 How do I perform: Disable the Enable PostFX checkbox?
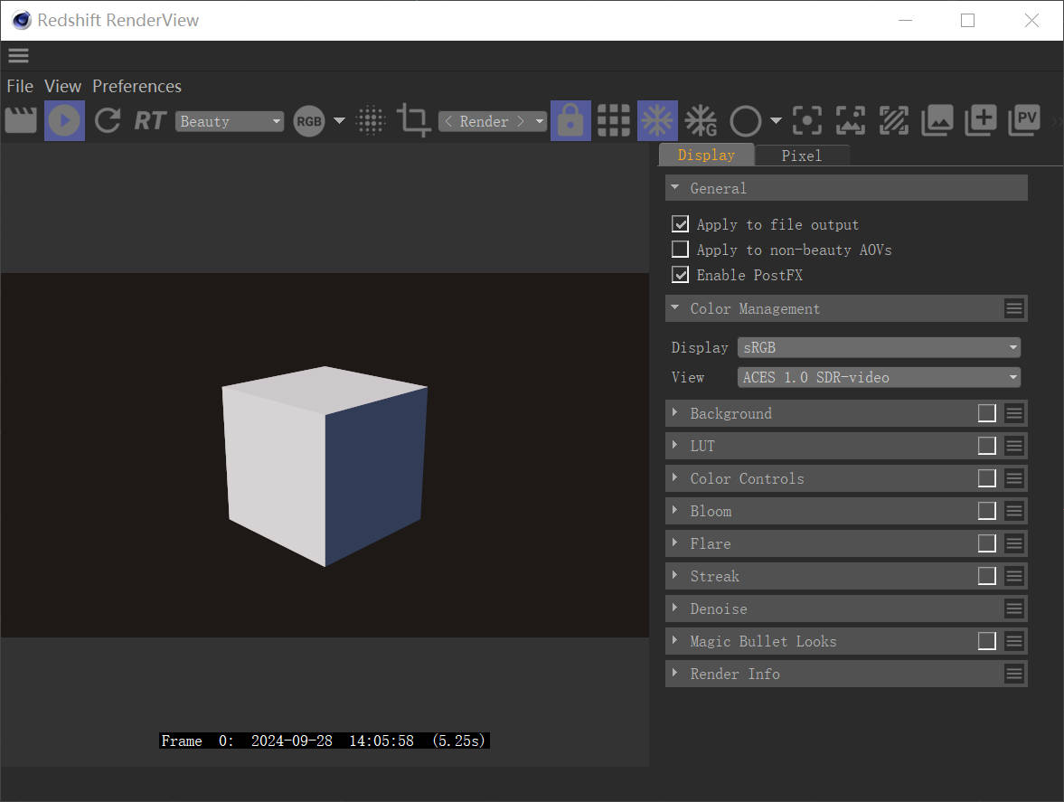pos(680,274)
